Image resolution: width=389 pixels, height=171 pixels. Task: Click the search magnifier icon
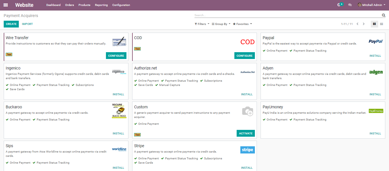(384, 15)
